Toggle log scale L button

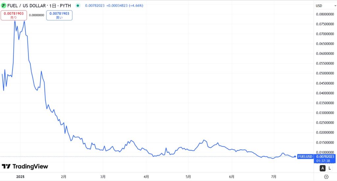click(x=329, y=168)
